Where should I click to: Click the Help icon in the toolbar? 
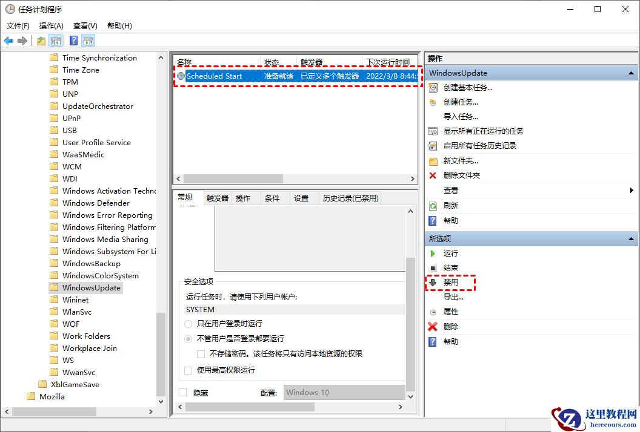pyautogui.click(x=73, y=41)
